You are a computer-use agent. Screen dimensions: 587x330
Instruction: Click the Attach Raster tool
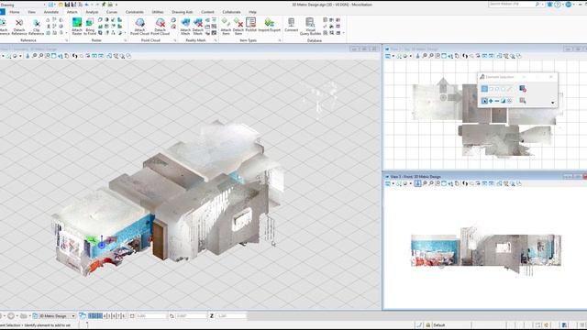[x=77, y=27]
